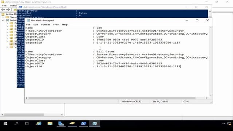This screenshot has height=131, width=233.
Task: Switch to PowerShell on the taskbar
Action: 83,124
